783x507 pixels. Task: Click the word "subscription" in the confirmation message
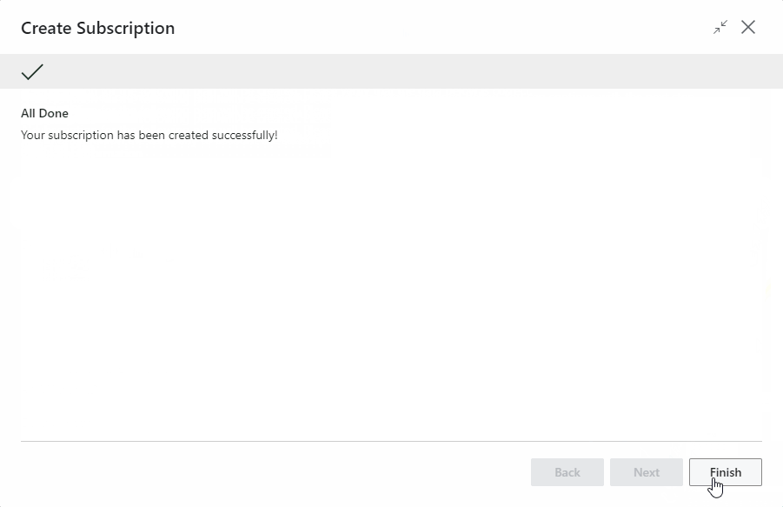pyautogui.click(x=76, y=136)
